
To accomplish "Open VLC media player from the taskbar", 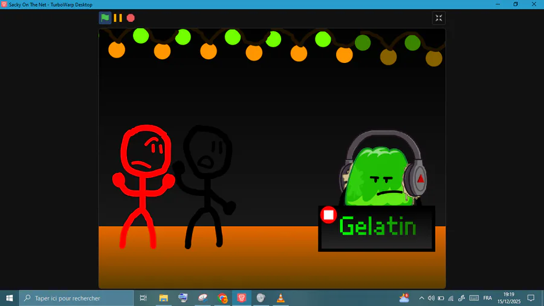I will [x=280, y=298].
